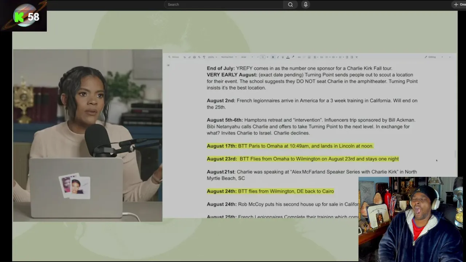Click highlighted 'August 23rd:' line
Viewport: 466px width, 262px height.
[303, 159]
